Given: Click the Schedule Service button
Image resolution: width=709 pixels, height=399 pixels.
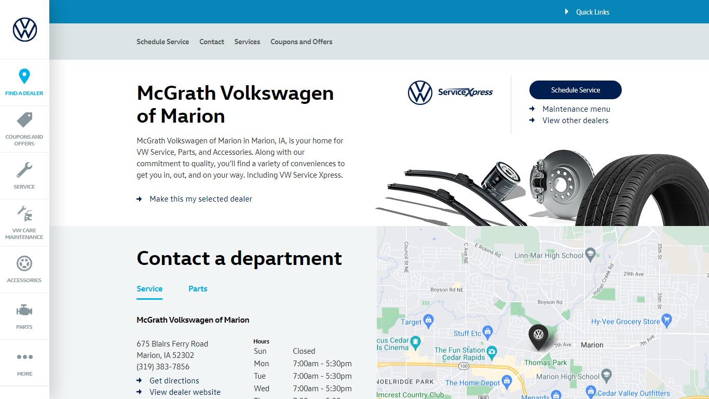Looking at the screenshot, I should coord(575,90).
